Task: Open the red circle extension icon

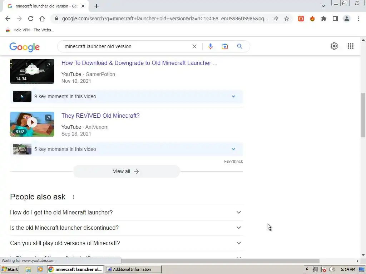Action: pos(301,19)
